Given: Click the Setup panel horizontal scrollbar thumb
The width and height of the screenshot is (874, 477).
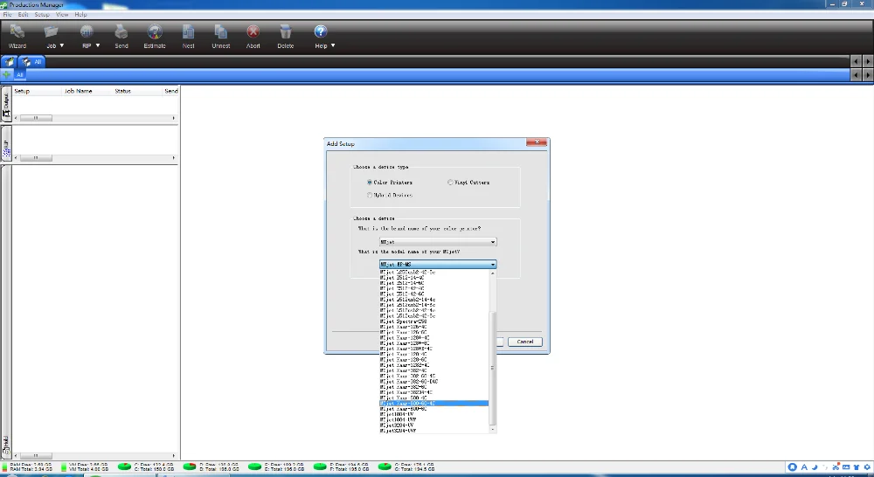Looking at the screenshot, I should tap(36, 158).
